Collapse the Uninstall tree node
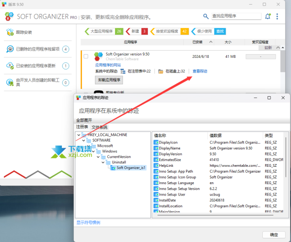Screen dimensions: 291x242 coord(103,162)
